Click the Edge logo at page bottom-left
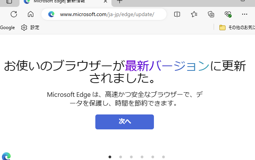 coord(6,156)
